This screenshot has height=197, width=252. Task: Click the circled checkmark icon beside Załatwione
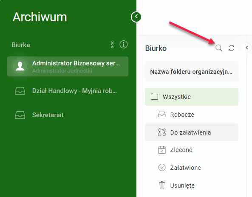click(x=162, y=167)
